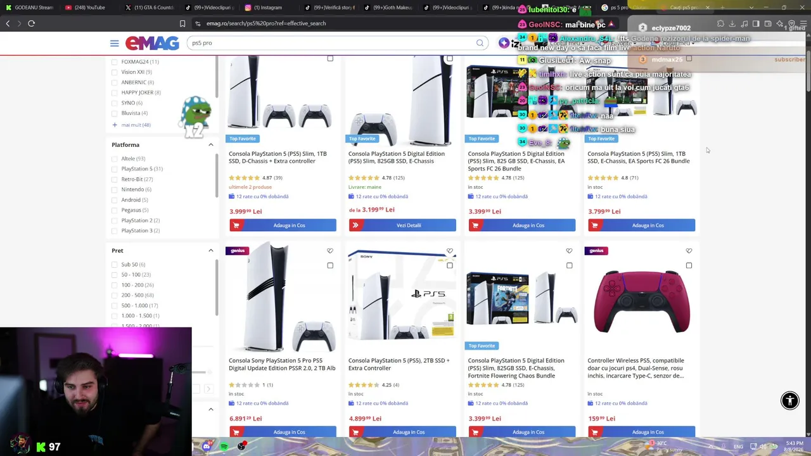This screenshot has width=811, height=456.
Task: Switch to the Verifică story TikTok tab
Action: point(328,8)
